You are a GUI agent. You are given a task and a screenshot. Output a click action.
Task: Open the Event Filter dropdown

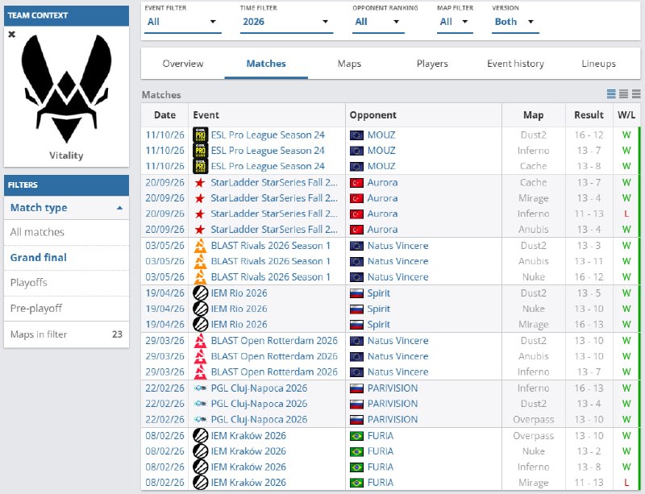pos(183,22)
